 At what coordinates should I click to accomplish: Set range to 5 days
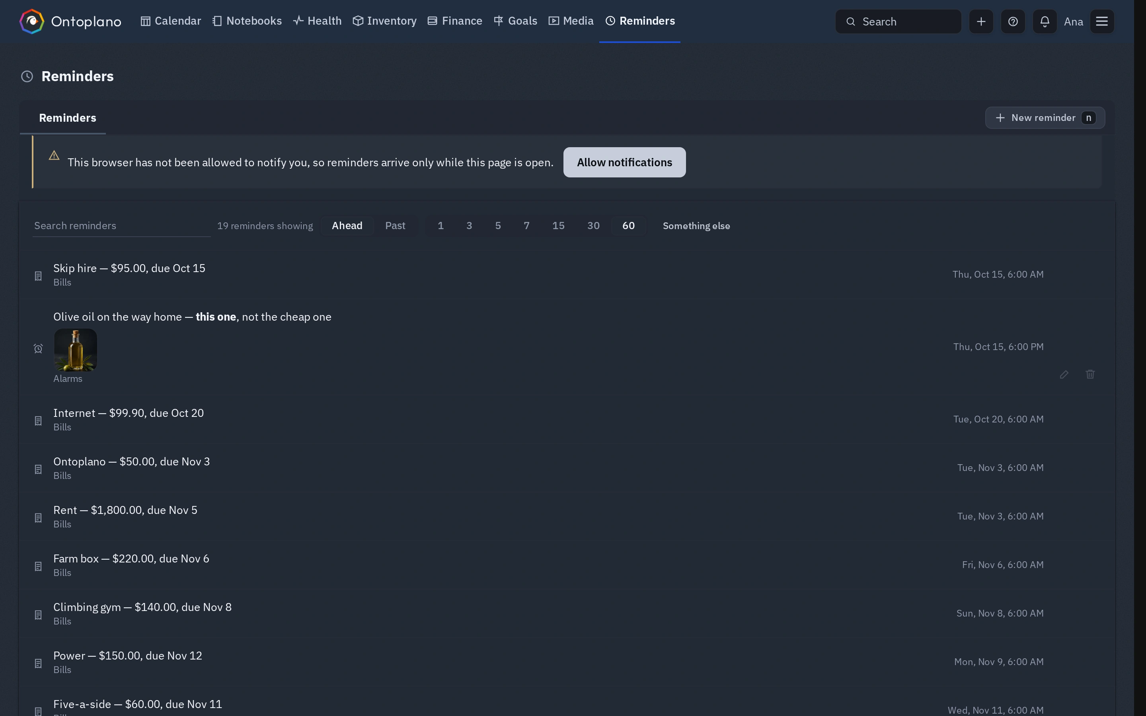pos(498,226)
